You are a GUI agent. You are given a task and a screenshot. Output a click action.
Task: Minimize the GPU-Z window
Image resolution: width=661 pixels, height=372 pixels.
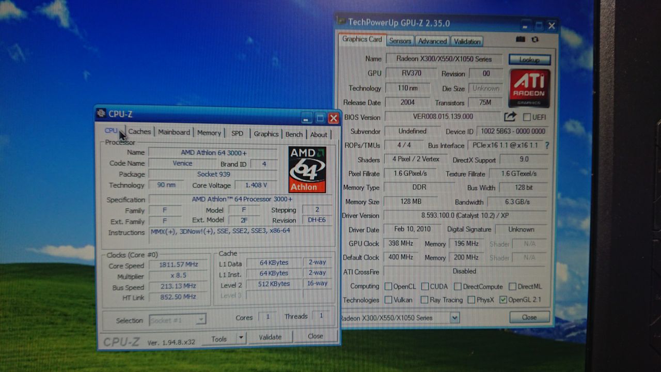point(526,25)
